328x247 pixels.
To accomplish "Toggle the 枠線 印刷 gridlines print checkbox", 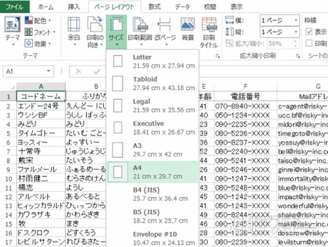I will 309,43.
